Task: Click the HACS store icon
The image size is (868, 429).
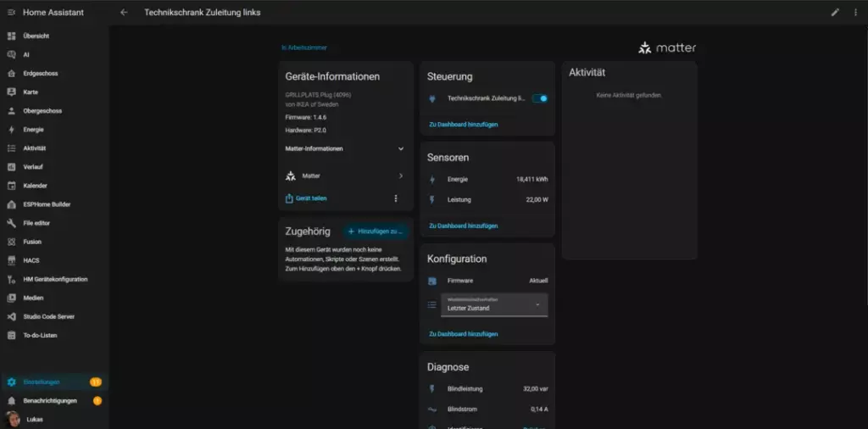Action: pos(11,261)
